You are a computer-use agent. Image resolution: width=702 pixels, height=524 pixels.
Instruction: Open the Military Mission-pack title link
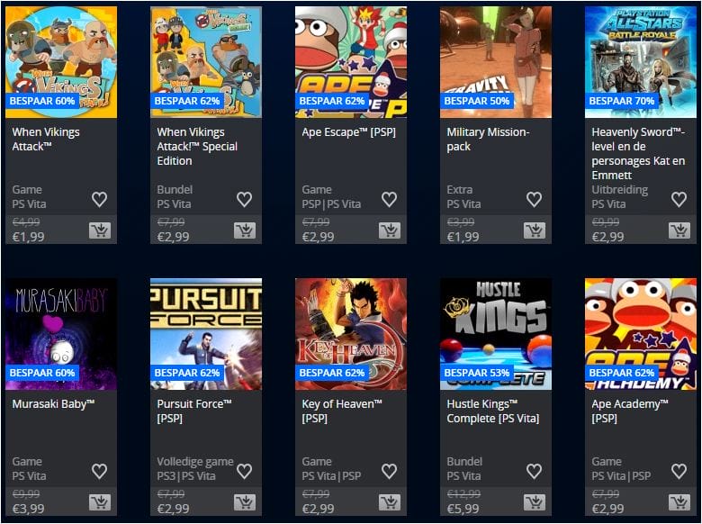coord(488,139)
